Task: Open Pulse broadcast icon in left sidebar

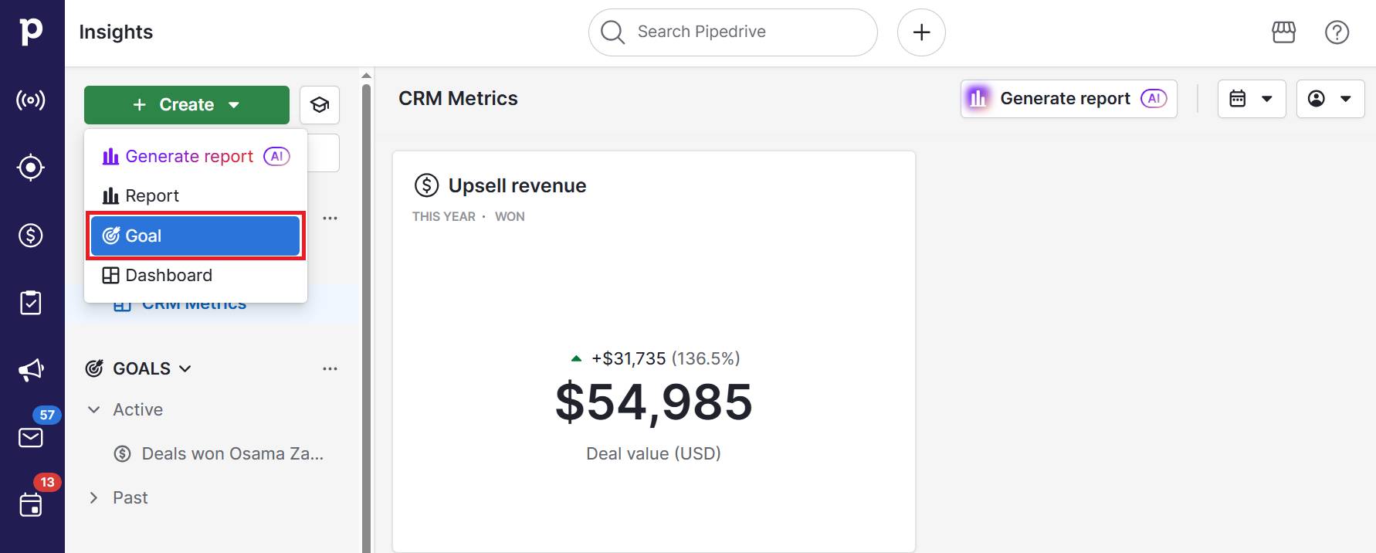Action: click(x=31, y=100)
